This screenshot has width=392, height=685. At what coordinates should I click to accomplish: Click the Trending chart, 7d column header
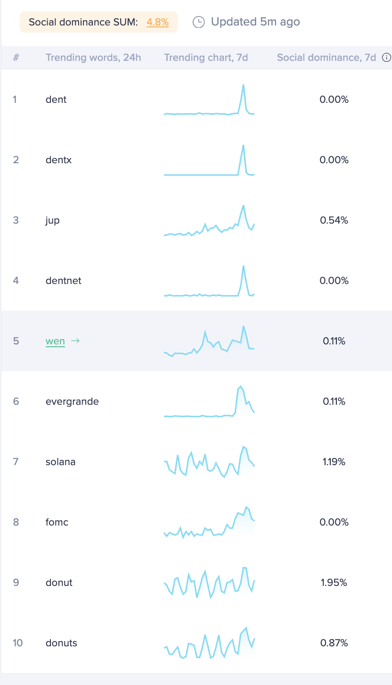point(206,57)
